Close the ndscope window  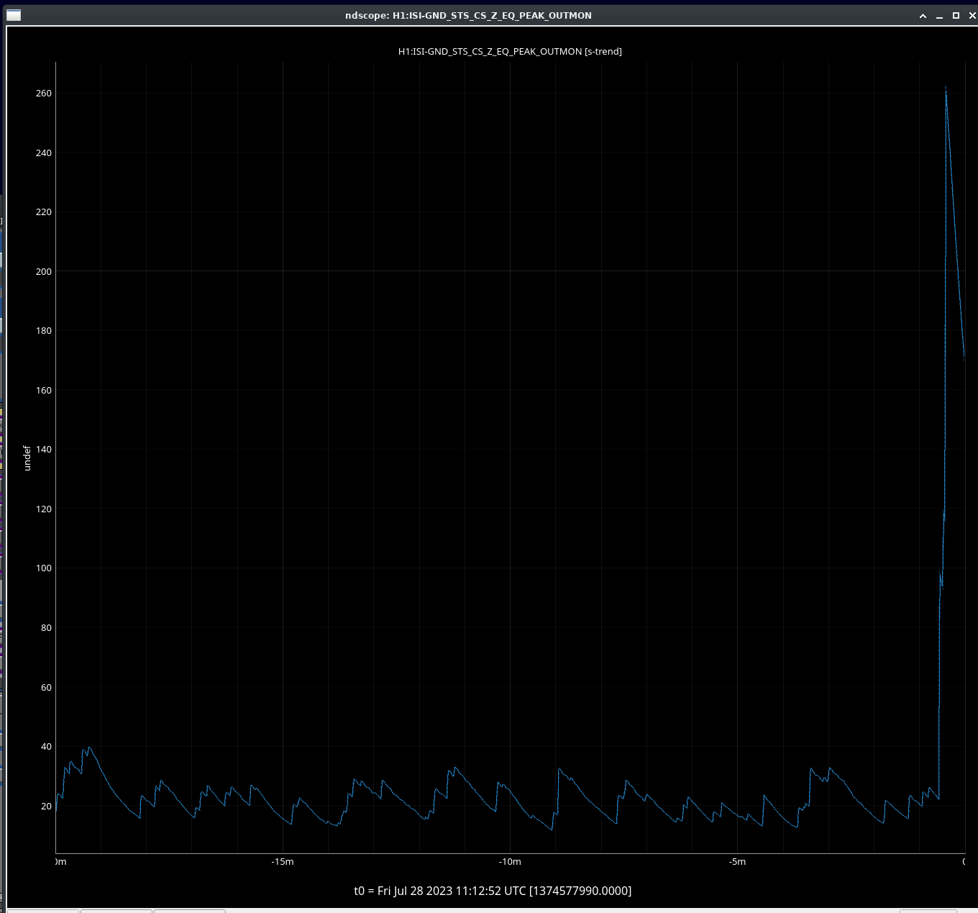972,15
